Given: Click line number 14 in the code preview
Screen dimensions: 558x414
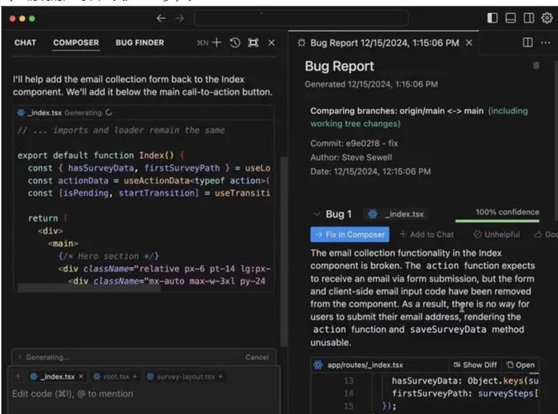Looking at the screenshot, I should [348, 394].
